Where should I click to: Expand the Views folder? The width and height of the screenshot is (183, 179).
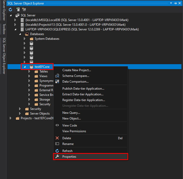click(x=29, y=76)
